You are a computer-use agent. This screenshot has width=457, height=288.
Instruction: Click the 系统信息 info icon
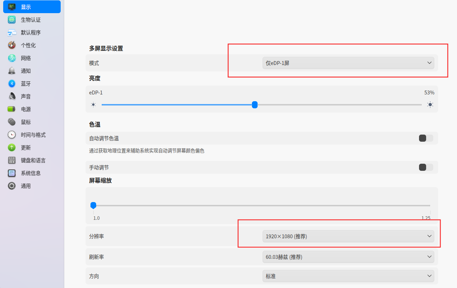point(12,173)
